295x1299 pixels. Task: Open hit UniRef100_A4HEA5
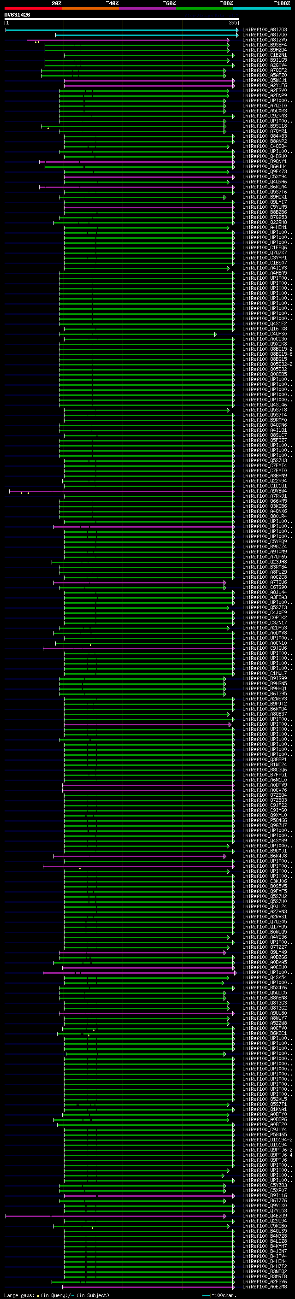[x=264, y=273]
